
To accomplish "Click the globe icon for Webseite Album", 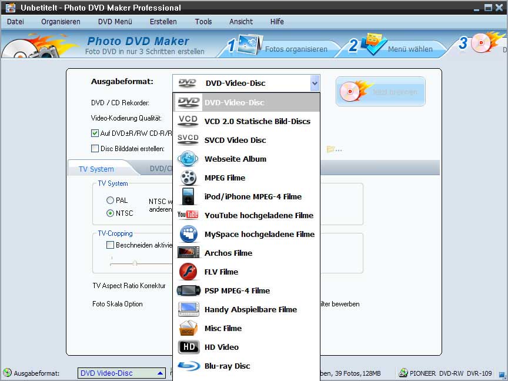I will (x=188, y=159).
